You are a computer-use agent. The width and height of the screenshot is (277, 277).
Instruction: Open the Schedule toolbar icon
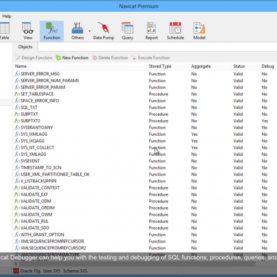(x=175, y=31)
